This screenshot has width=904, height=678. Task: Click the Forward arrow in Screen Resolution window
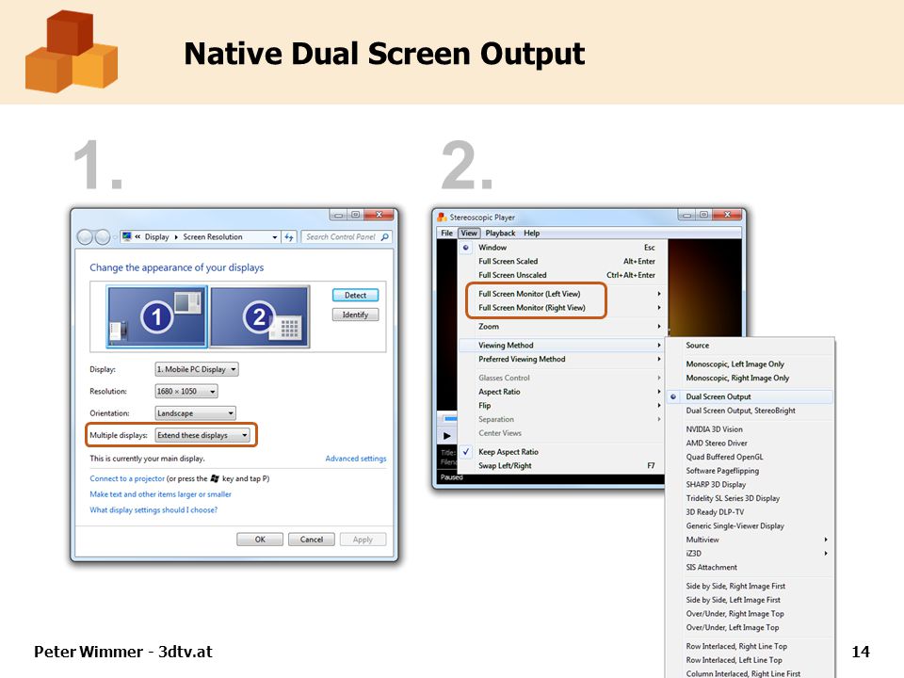click(x=103, y=237)
